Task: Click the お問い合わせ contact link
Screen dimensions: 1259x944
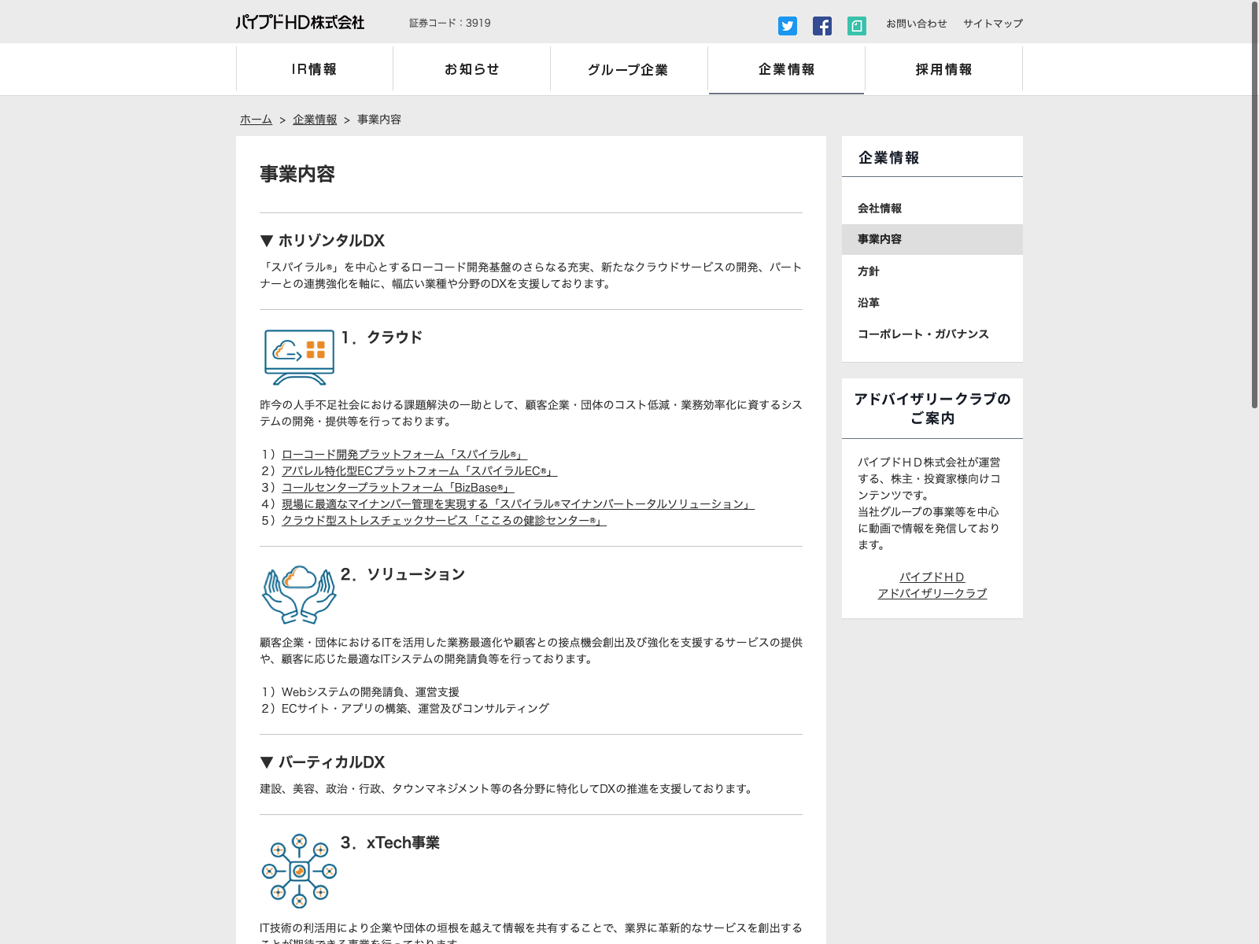Action: [x=916, y=24]
